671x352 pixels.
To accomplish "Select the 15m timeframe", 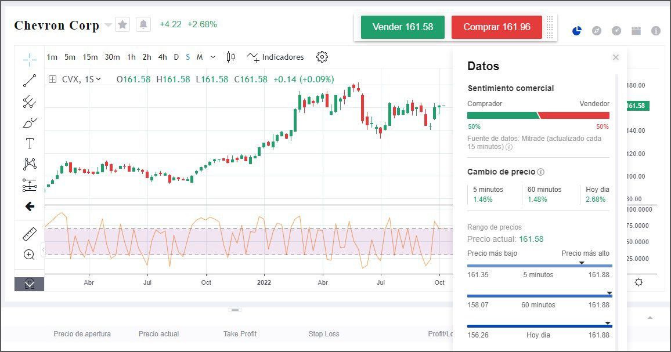I will tap(90, 57).
